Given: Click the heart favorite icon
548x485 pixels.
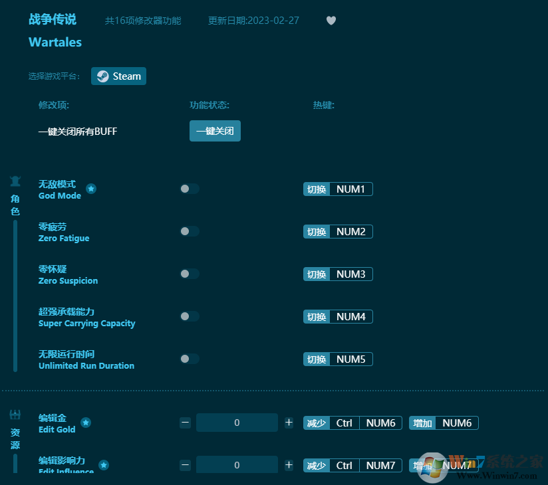Looking at the screenshot, I should pos(331,21).
